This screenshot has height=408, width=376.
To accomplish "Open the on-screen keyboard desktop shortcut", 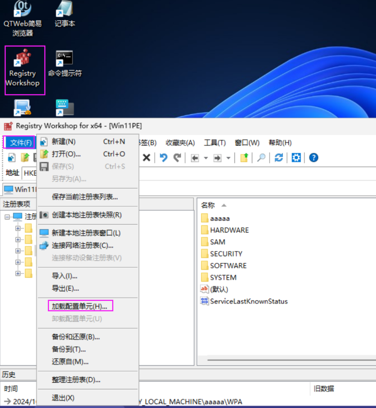I will pos(65,108).
